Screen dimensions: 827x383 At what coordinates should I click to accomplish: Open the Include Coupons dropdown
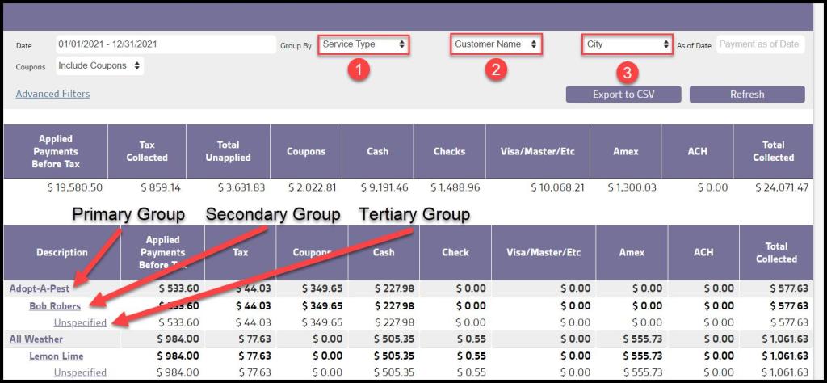pos(99,66)
